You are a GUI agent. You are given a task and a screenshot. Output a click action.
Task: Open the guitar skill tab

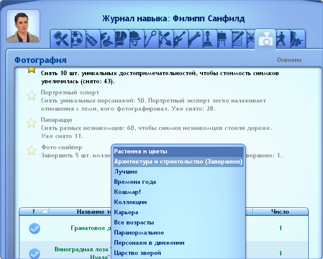pos(180,39)
